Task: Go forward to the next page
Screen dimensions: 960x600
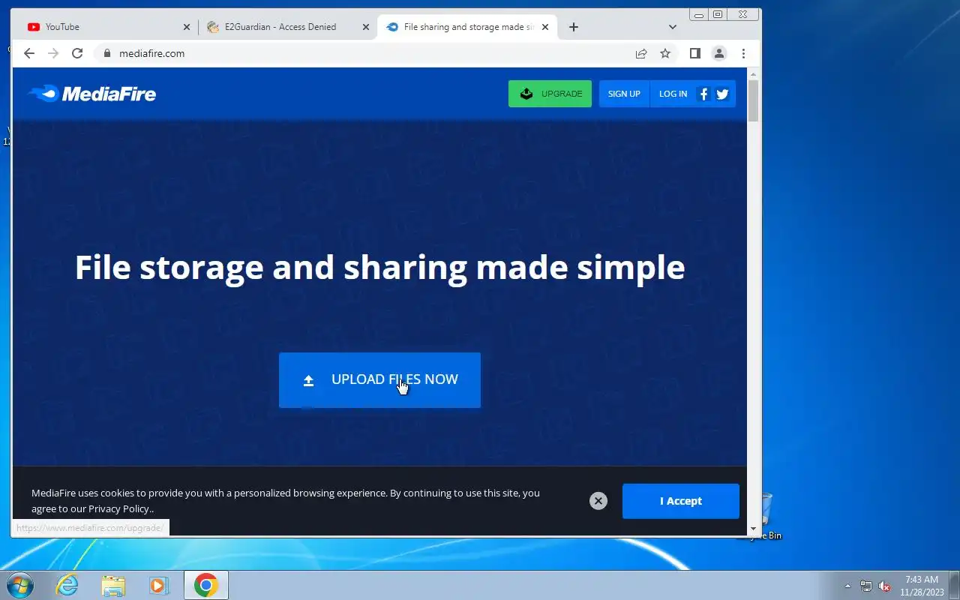Action: pos(53,53)
